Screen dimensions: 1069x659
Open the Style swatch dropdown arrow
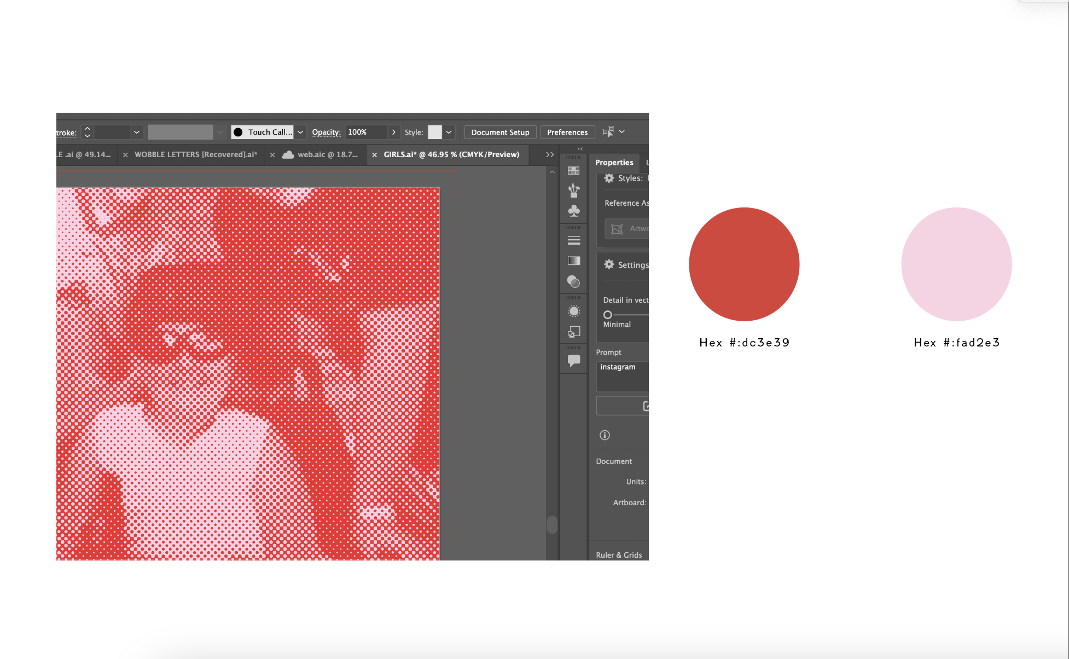449,132
